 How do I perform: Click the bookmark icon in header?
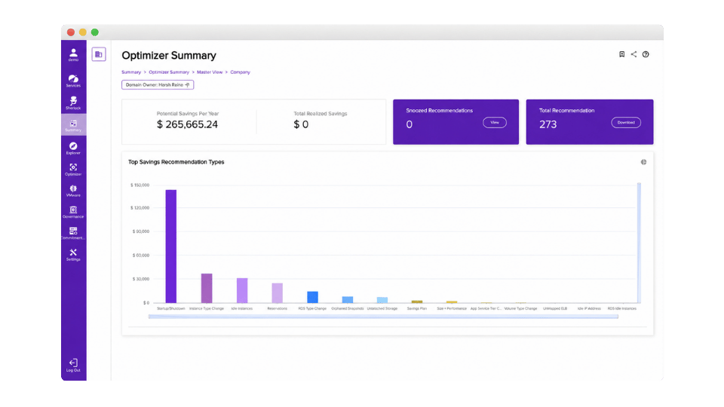[621, 54]
